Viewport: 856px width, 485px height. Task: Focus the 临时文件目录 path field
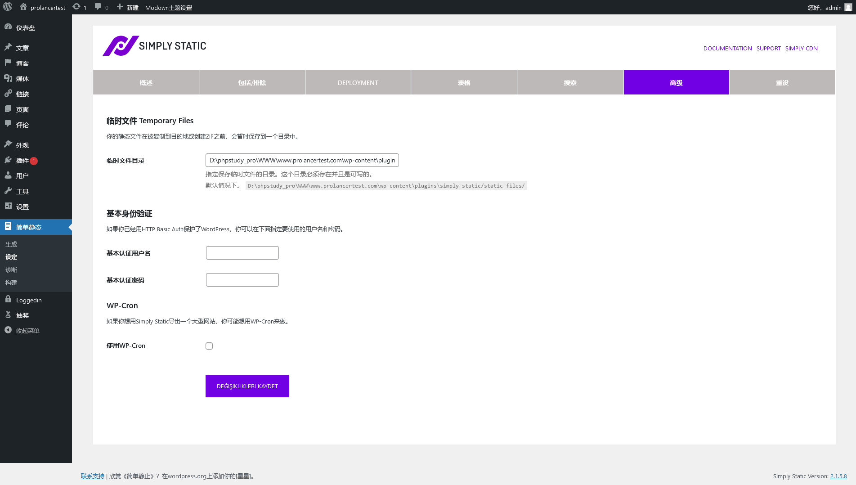click(x=302, y=161)
